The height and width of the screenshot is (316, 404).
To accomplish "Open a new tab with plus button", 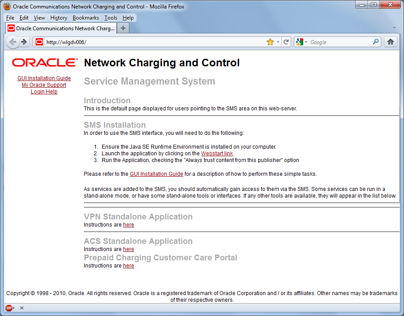I will click(123, 28).
